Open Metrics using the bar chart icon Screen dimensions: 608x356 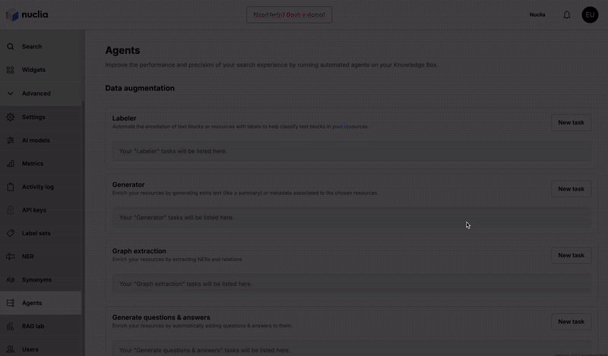tap(11, 163)
